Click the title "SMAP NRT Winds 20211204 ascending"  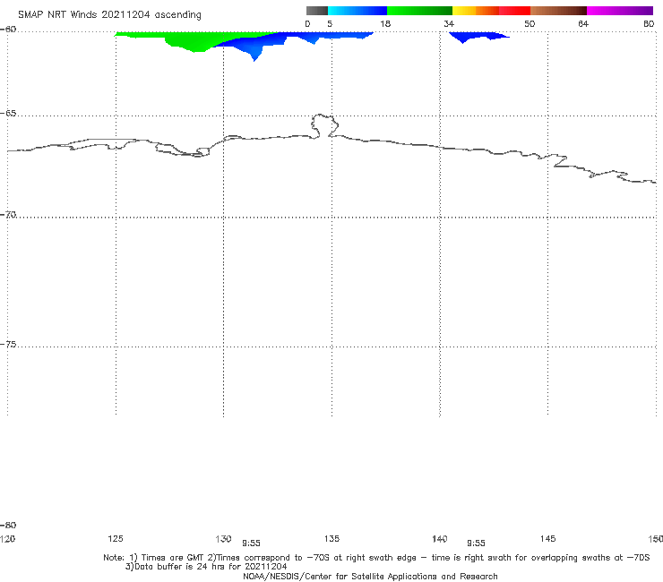(x=109, y=14)
